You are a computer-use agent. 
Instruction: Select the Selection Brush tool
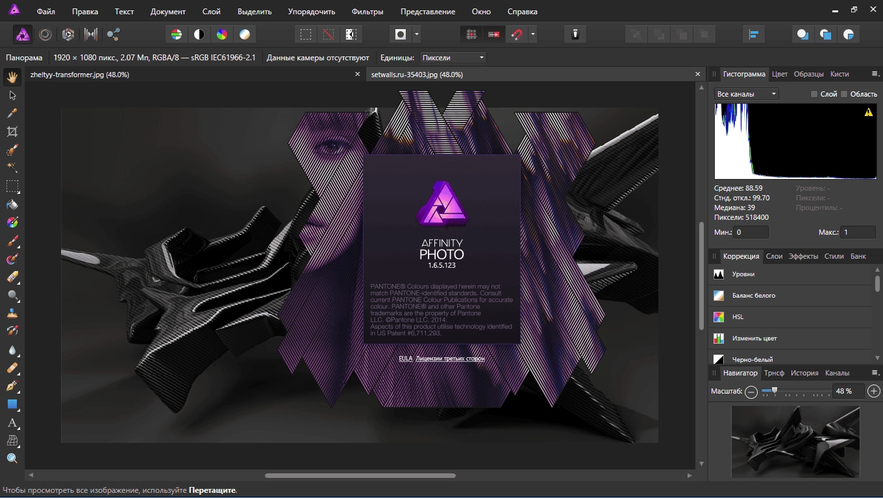click(x=12, y=150)
